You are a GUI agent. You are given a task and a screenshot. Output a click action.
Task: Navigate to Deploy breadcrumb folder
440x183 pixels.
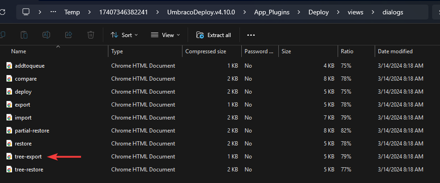319,12
